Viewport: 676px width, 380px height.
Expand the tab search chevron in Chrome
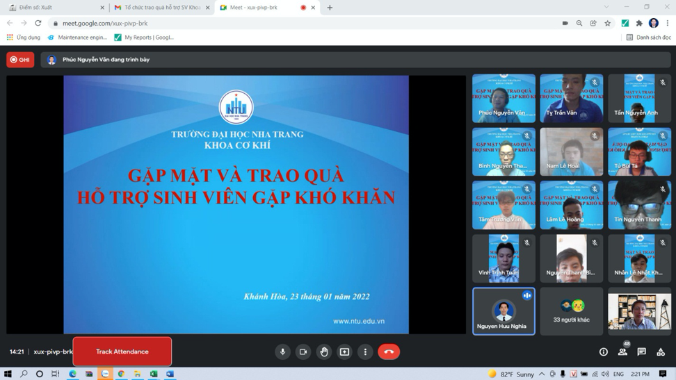(x=606, y=8)
